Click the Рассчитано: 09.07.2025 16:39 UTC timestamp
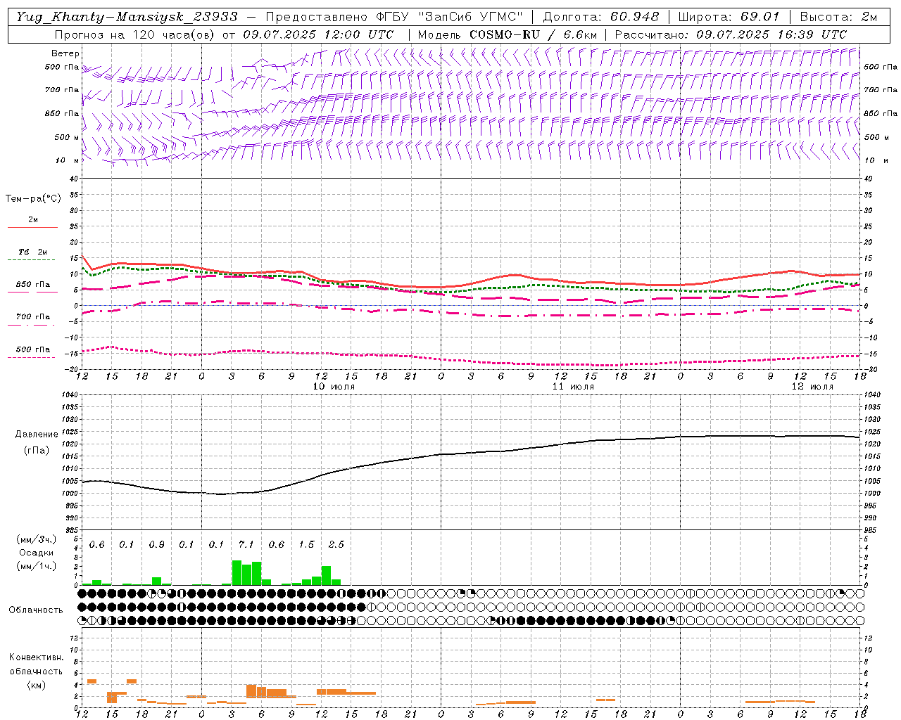 coord(731,34)
